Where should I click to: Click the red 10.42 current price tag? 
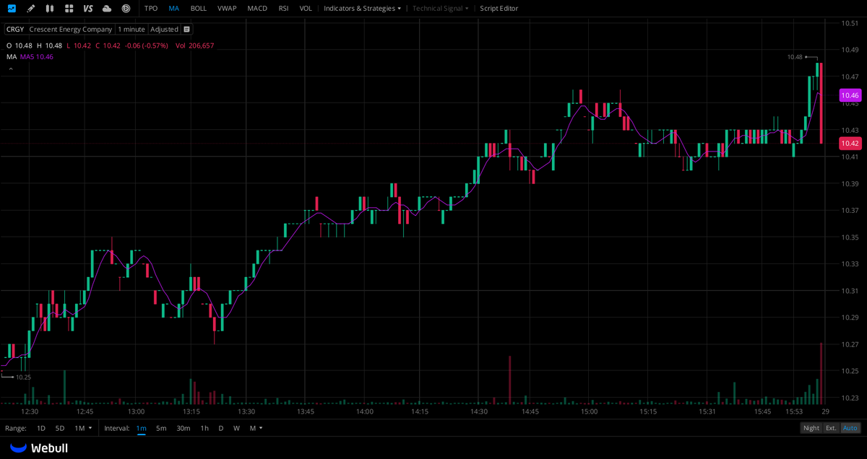850,144
